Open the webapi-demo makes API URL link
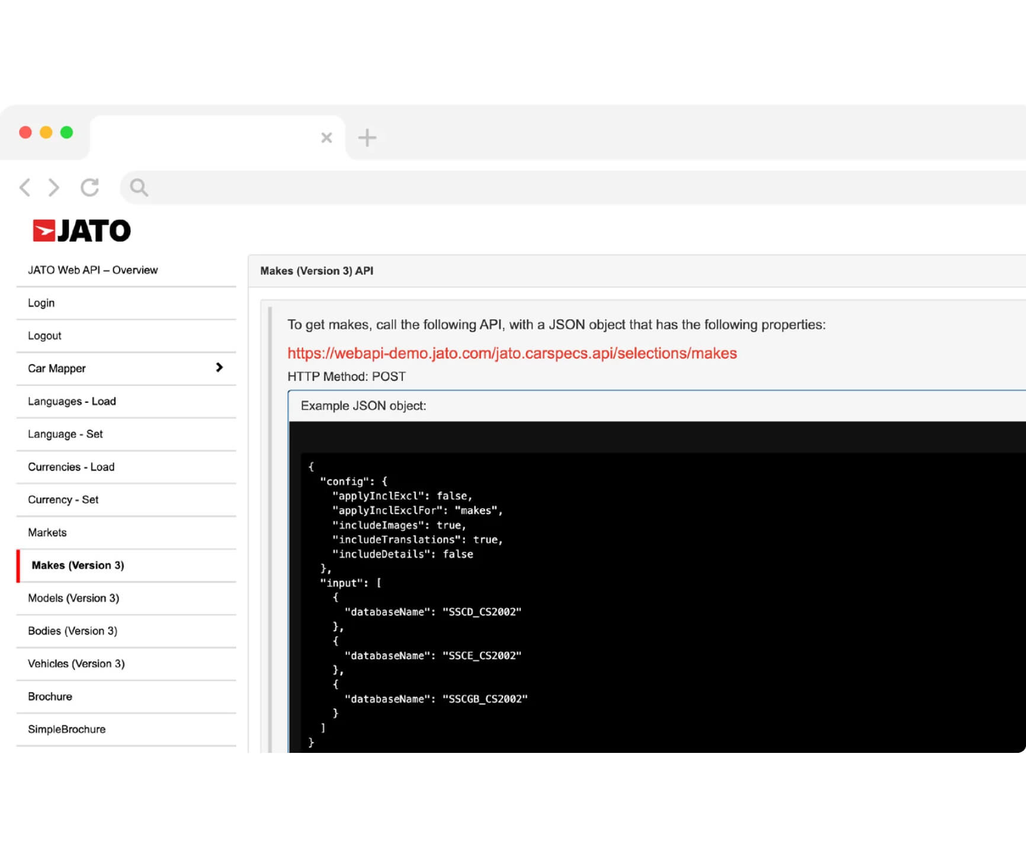1026x853 pixels. point(512,353)
